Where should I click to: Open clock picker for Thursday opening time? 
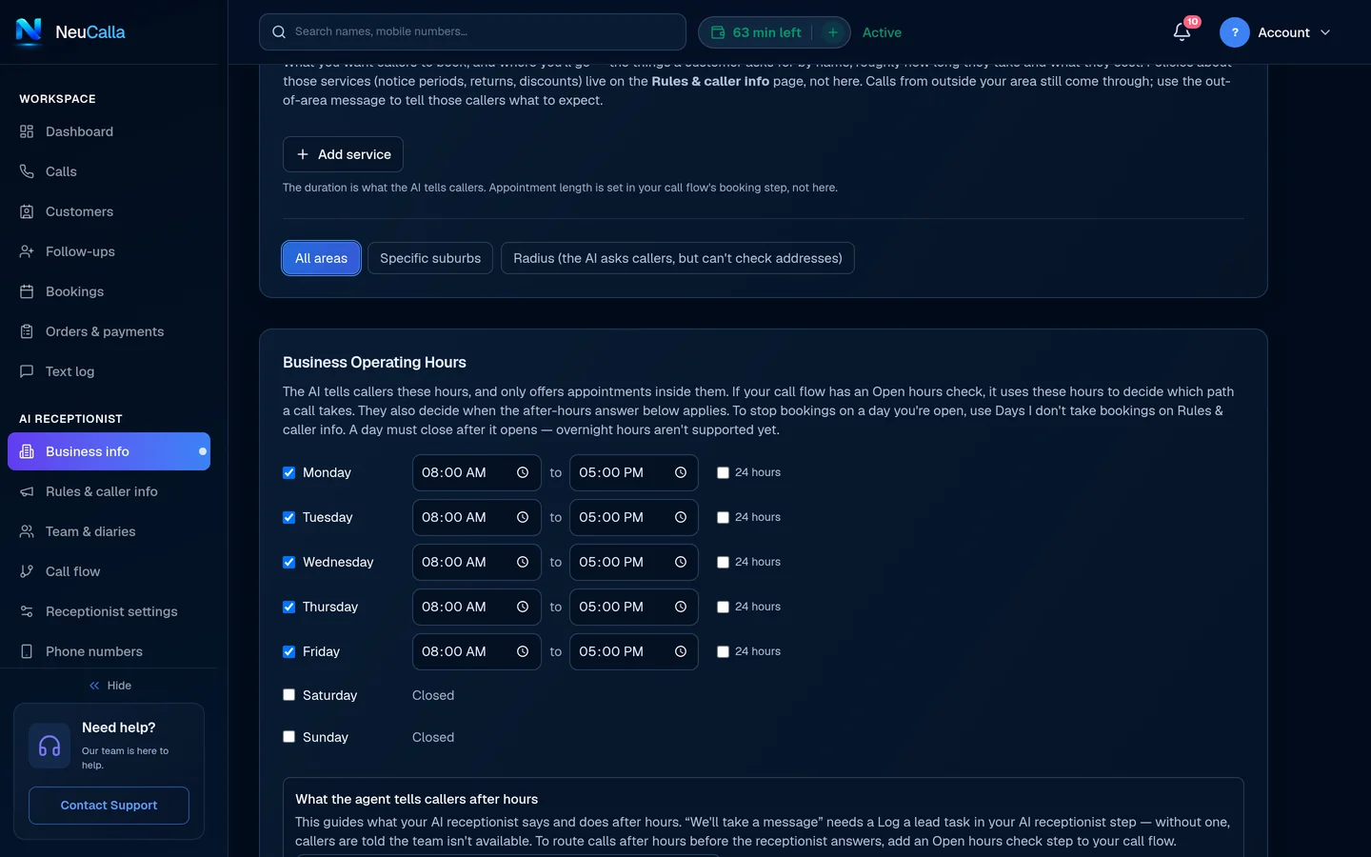(523, 607)
